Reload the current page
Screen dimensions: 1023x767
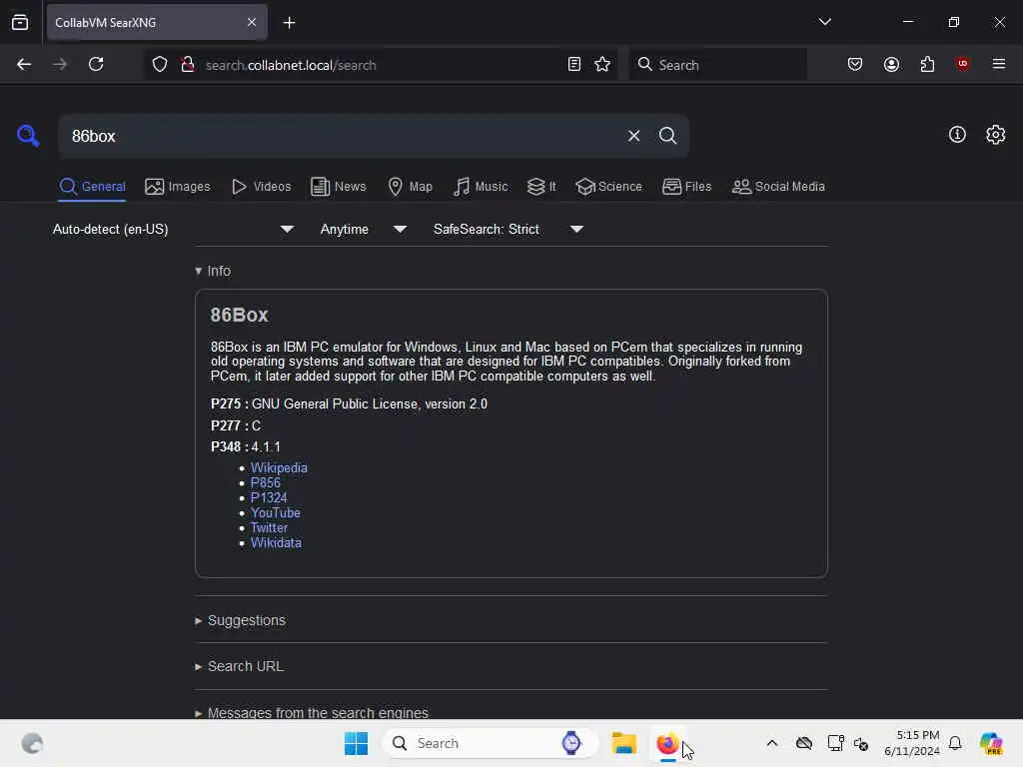[96, 64]
